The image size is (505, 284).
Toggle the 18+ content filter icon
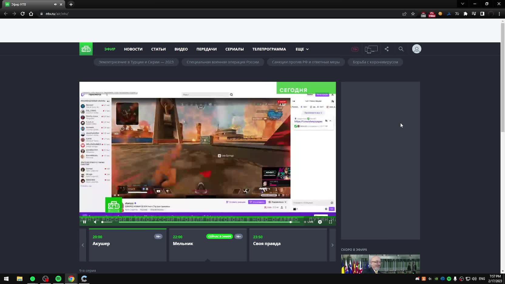point(355,49)
